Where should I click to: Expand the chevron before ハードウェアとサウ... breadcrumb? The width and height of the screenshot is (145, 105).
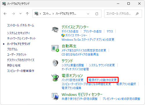coord(53,14)
